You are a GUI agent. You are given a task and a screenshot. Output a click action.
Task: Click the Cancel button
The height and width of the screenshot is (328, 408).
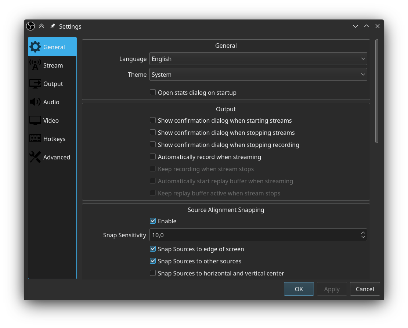point(365,289)
